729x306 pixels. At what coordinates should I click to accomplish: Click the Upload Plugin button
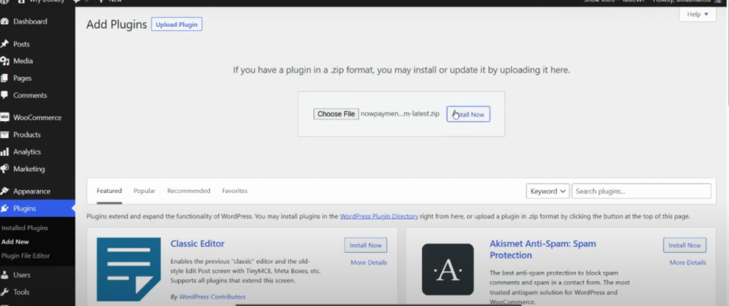[x=177, y=25]
